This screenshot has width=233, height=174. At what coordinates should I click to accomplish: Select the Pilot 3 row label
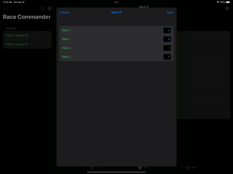pyautogui.click(x=66, y=57)
